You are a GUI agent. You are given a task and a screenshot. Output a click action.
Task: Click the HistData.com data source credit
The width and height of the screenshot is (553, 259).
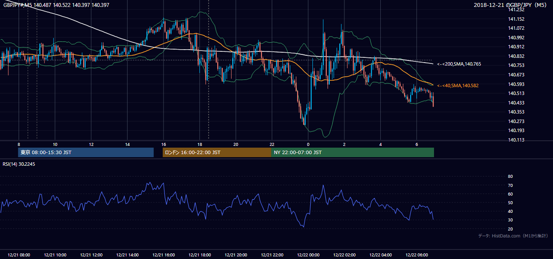(x=513, y=236)
